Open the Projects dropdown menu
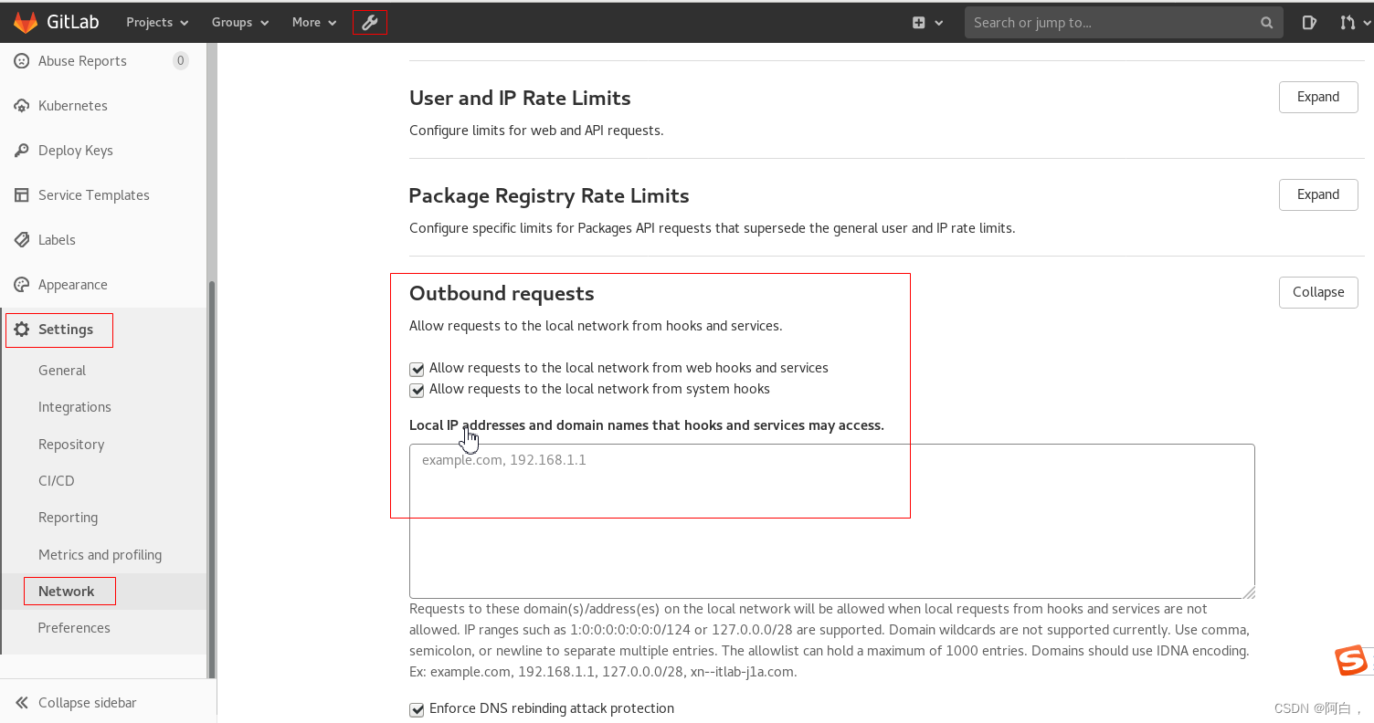1374x723 pixels. pyautogui.click(x=158, y=23)
